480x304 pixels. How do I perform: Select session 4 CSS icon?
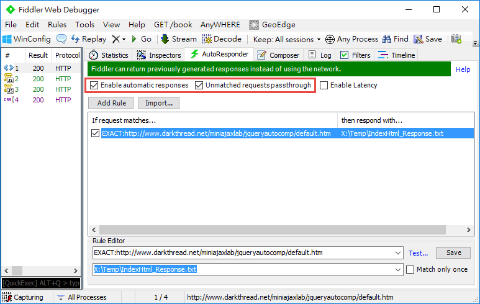(x=9, y=100)
